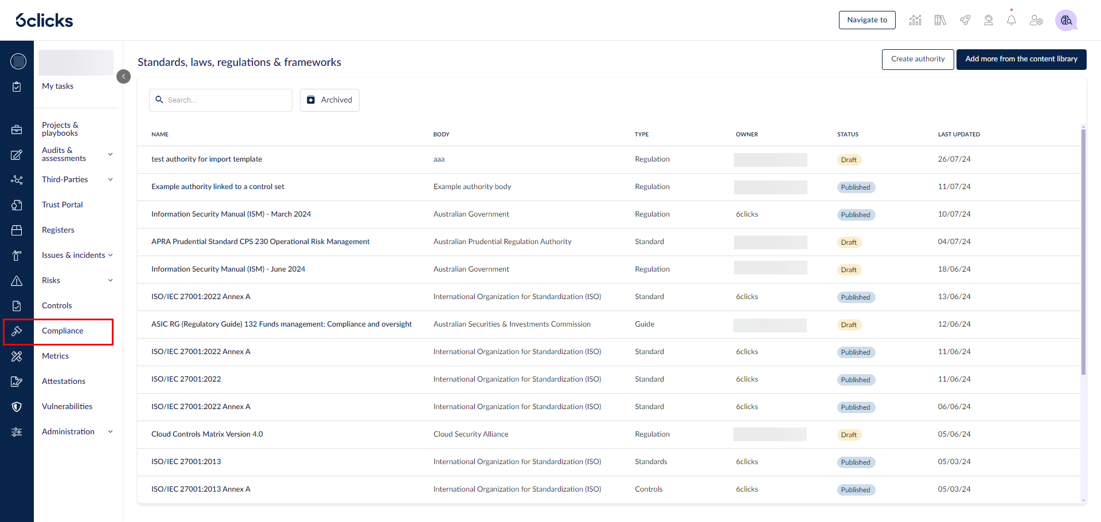Open Example authority linked to a control set
The height and width of the screenshot is (522, 1101).
218,187
